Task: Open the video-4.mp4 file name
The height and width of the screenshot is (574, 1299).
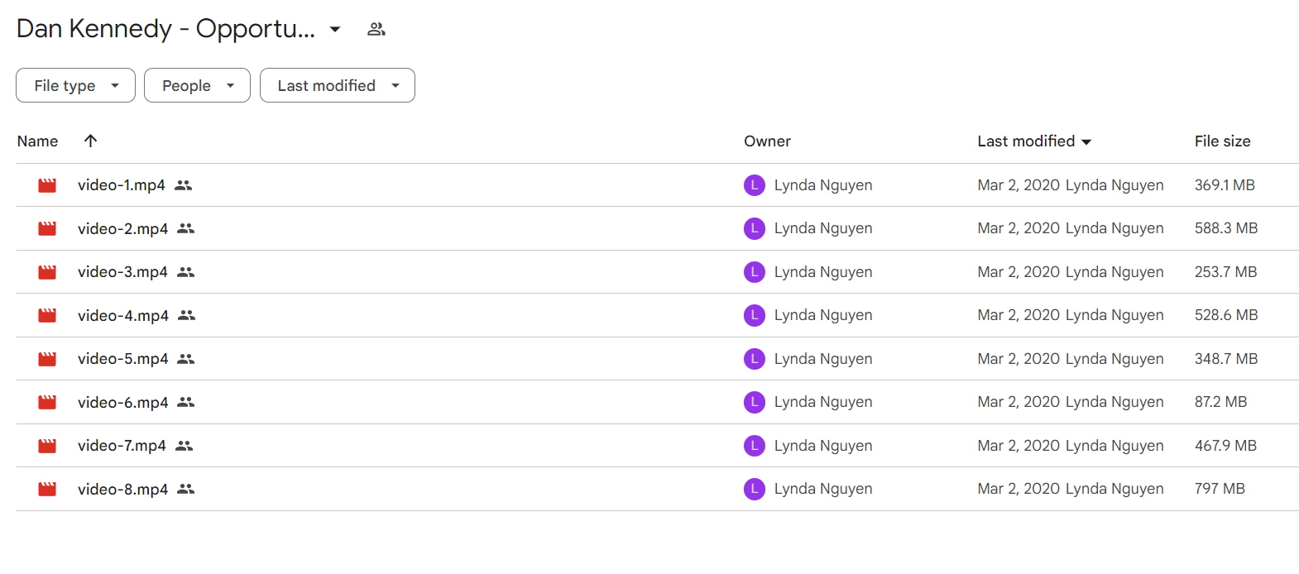Action: pyautogui.click(x=123, y=315)
